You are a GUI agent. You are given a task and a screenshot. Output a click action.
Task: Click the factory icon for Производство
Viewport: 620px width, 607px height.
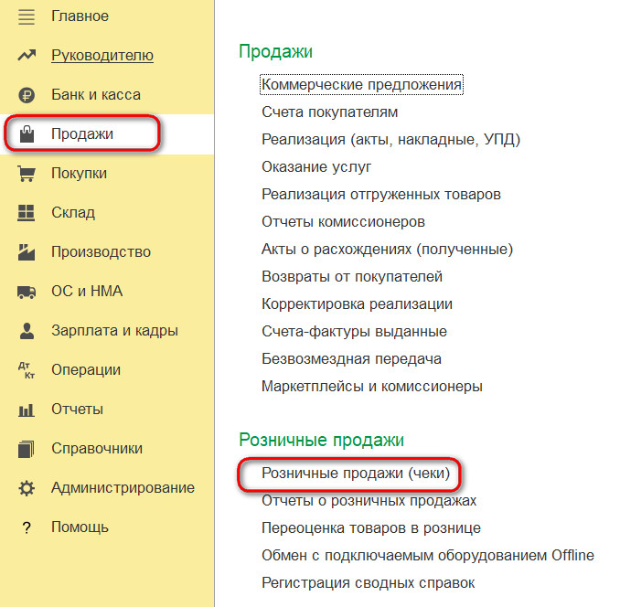(x=27, y=252)
